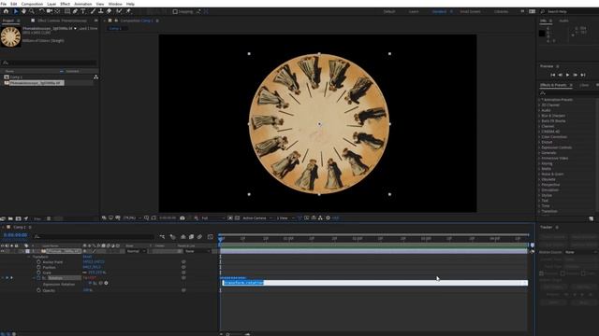Select the Selection (arrow) tool

pos(15,11)
